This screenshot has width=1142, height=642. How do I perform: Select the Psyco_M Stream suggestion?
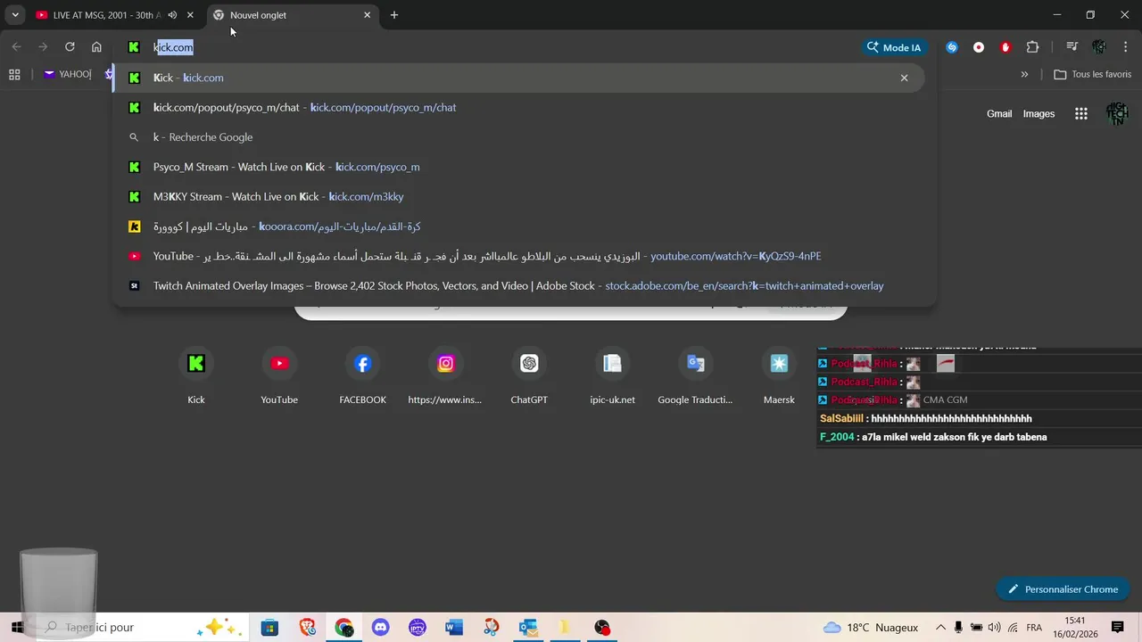(517, 167)
